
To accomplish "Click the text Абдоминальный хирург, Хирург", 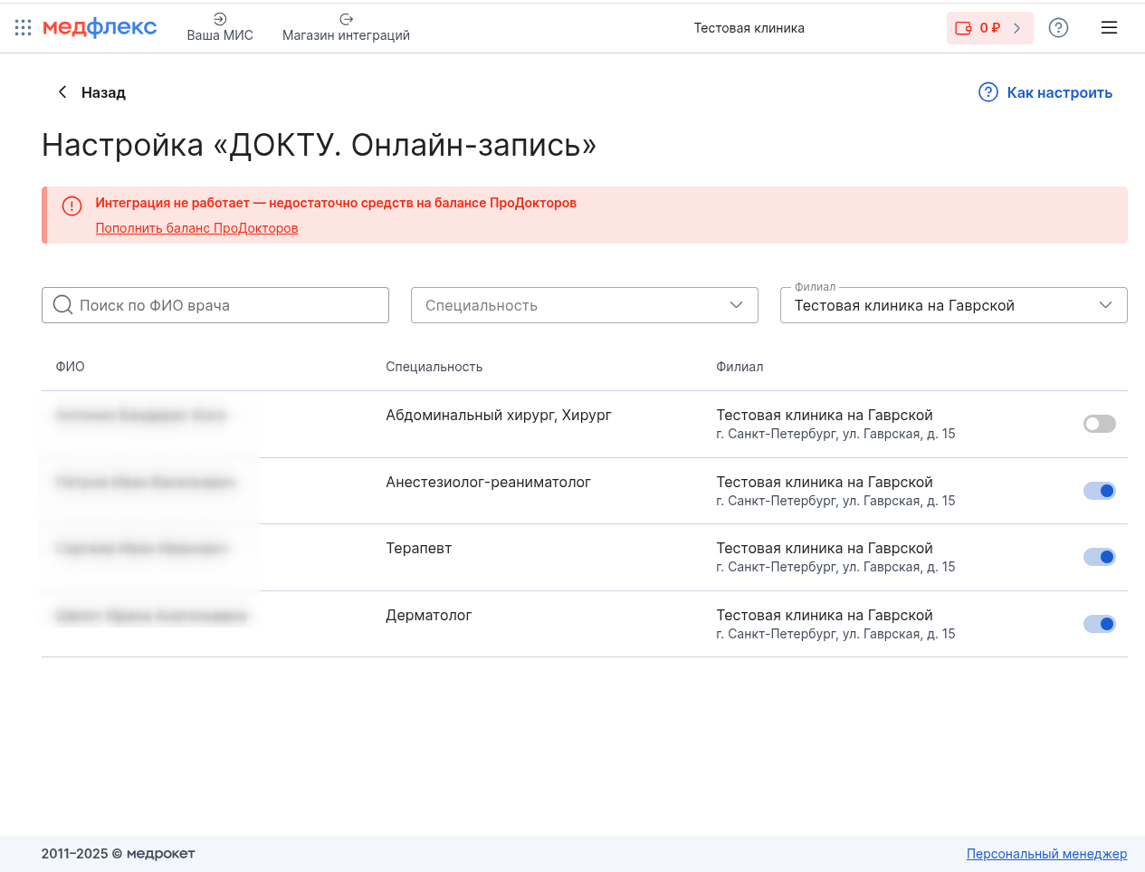I will tap(499, 415).
